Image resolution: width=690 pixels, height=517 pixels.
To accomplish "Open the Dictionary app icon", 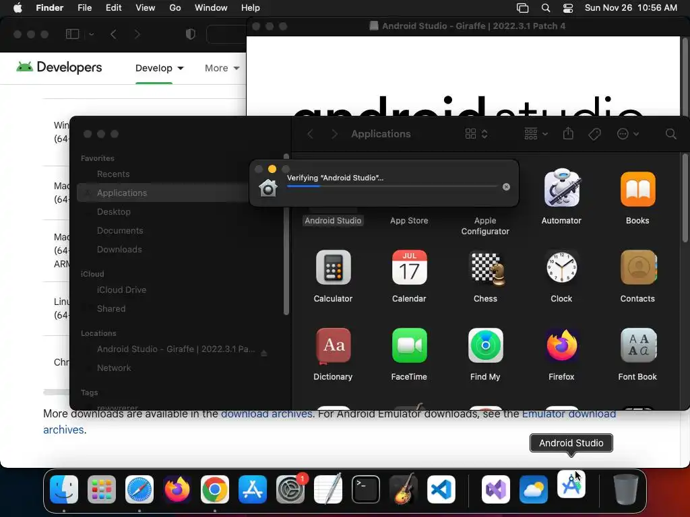I will tap(333, 345).
